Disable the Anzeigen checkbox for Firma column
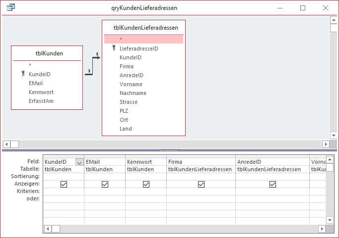The height and width of the screenshot is (238, 339). tap(201, 184)
